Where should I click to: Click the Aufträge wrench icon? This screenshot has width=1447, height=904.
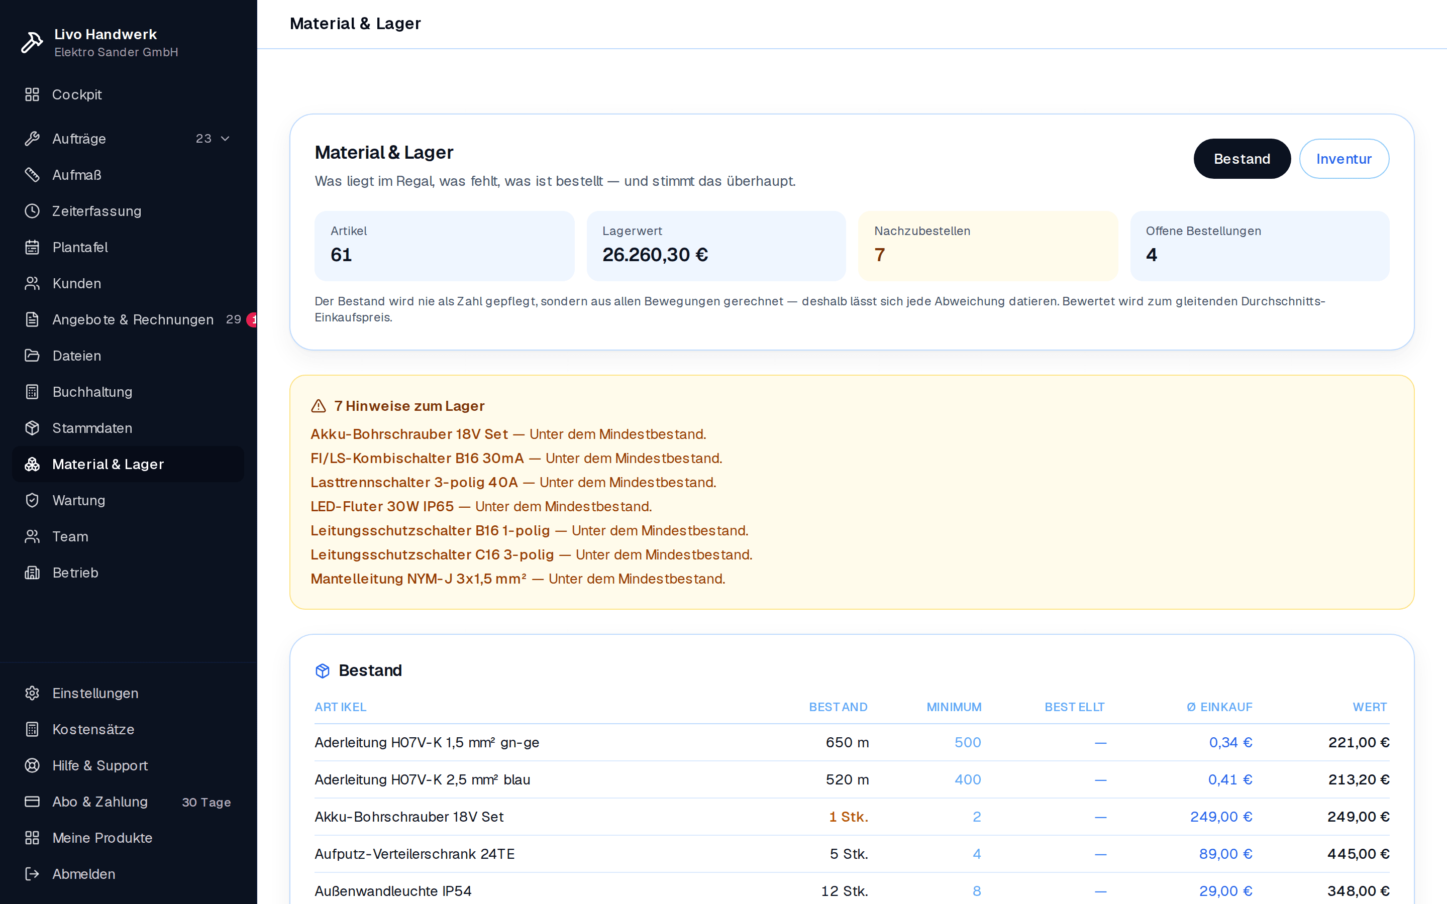pyautogui.click(x=32, y=139)
